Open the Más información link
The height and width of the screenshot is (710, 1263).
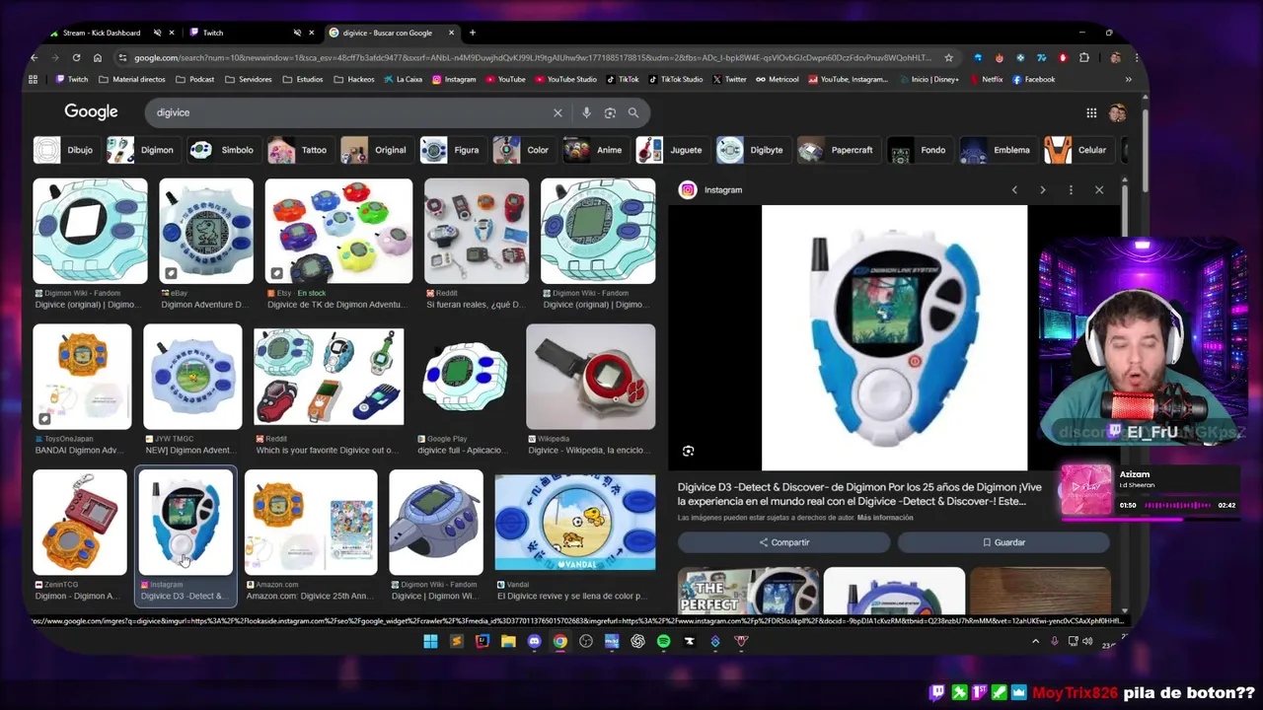(x=885, y=518)
